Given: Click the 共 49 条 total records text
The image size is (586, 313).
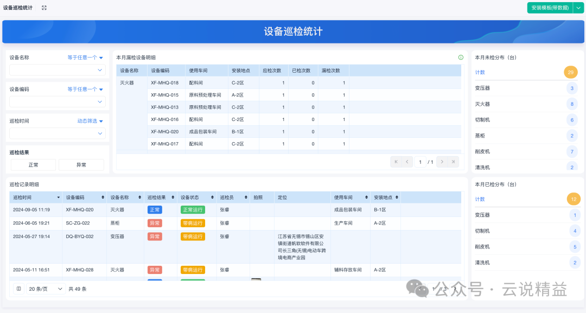Looking at the screenshot, I should 78,289.
